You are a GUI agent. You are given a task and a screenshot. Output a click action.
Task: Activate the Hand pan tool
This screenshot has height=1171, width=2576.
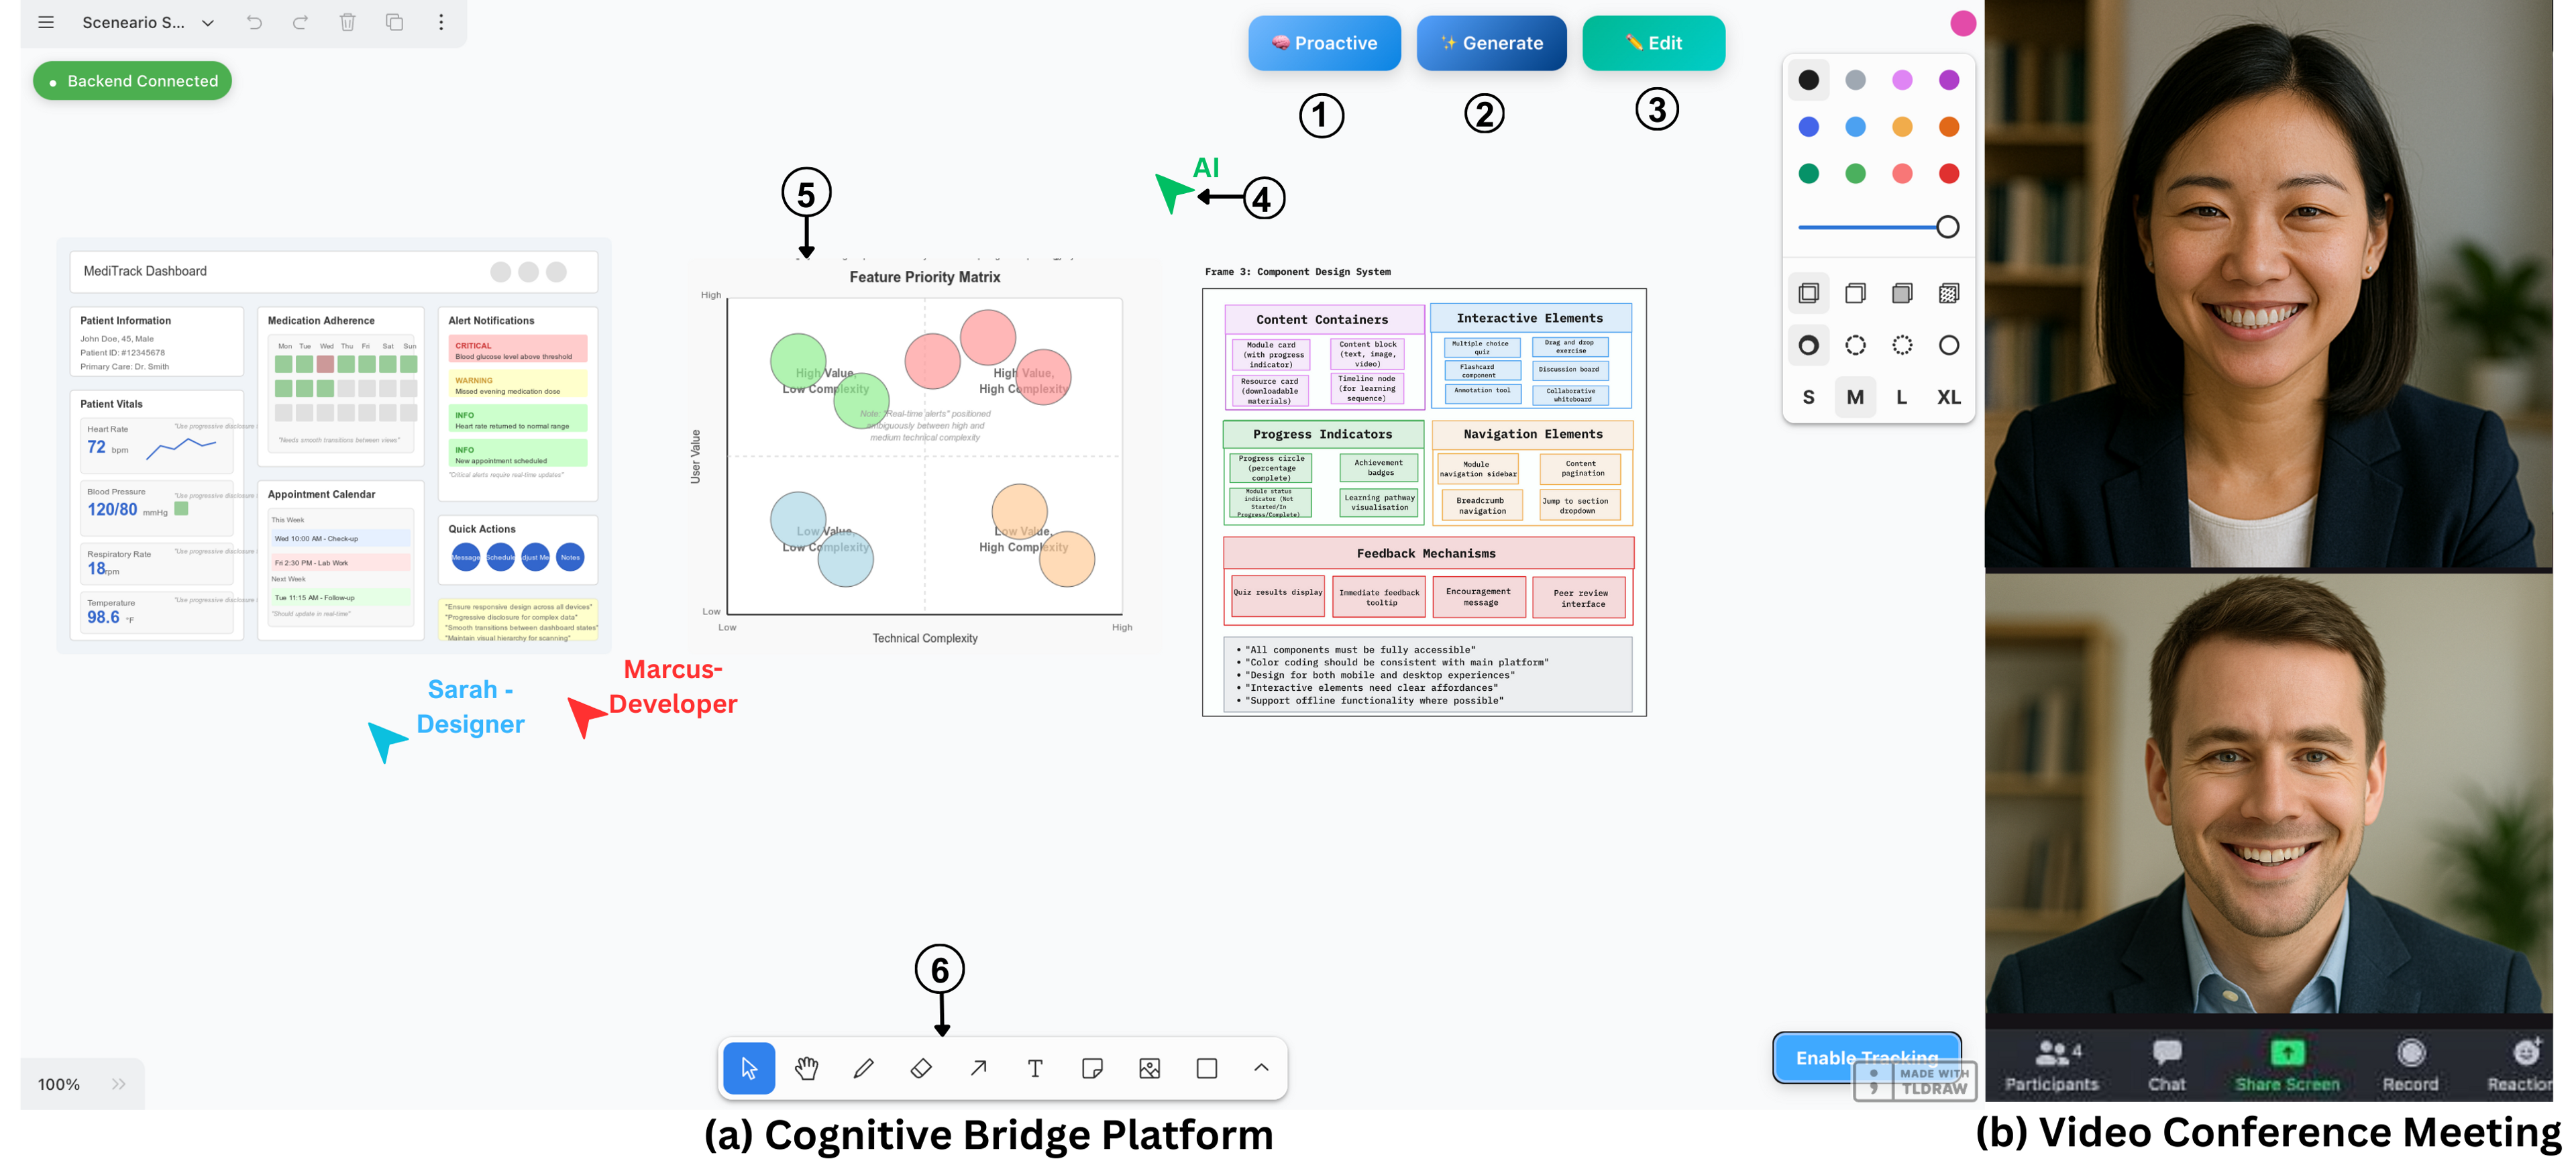tap(807, 1068)
